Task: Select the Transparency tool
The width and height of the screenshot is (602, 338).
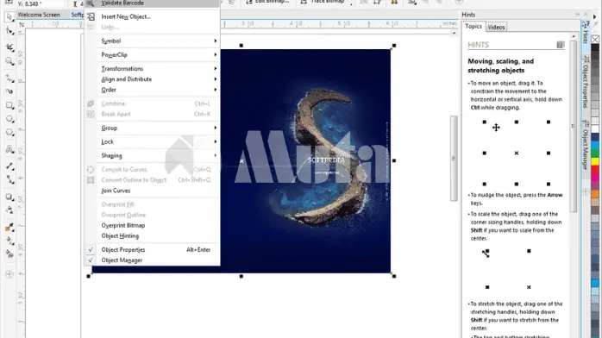Action: click(x=9, y=210)
